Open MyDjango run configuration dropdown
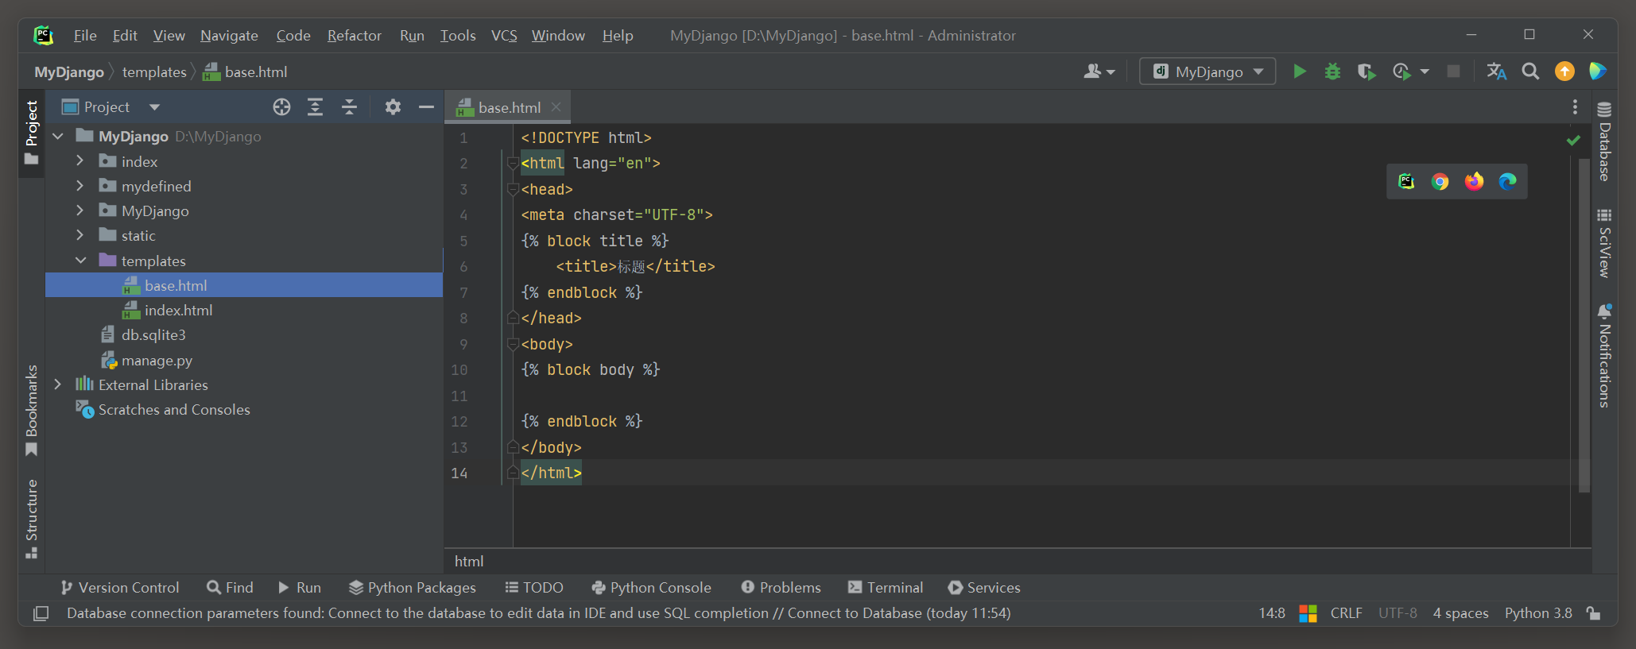 click(x=1208, y=71)
